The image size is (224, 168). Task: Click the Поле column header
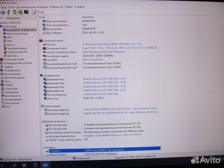tap(42, 17)
